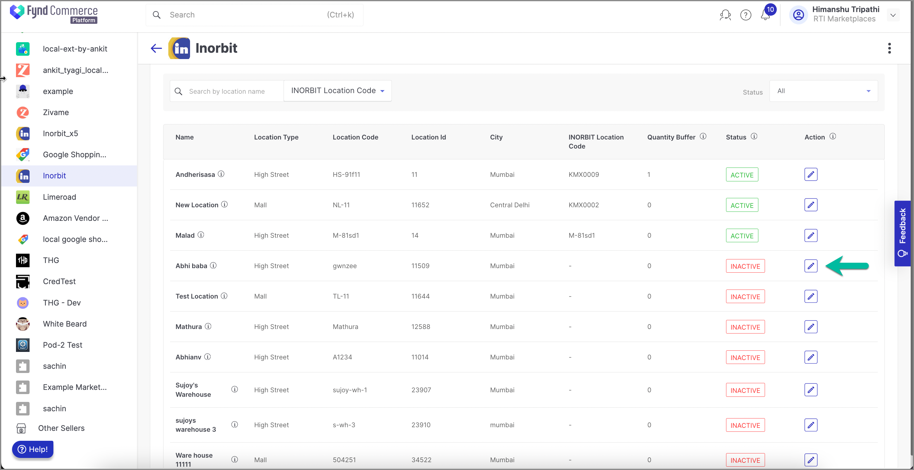Open the Status All dropdown
Image resolution: width=914 pixels, height=470 pixels.
coord(824,91)
